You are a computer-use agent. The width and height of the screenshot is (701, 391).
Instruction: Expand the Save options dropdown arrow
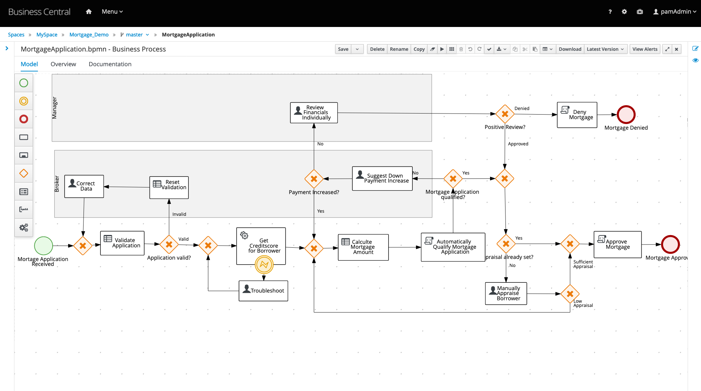(x=357, y=49)
